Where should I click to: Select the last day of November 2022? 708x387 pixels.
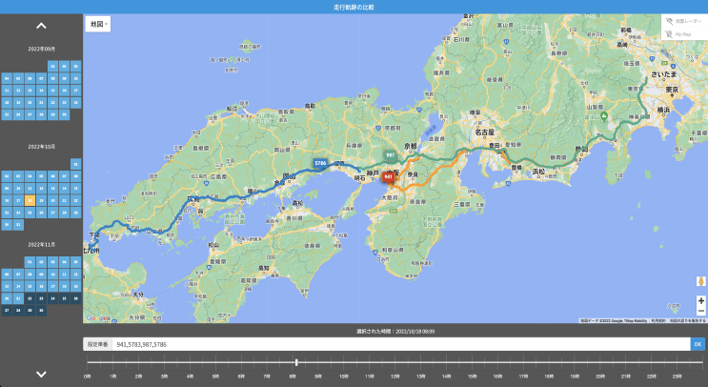[41, 310]
